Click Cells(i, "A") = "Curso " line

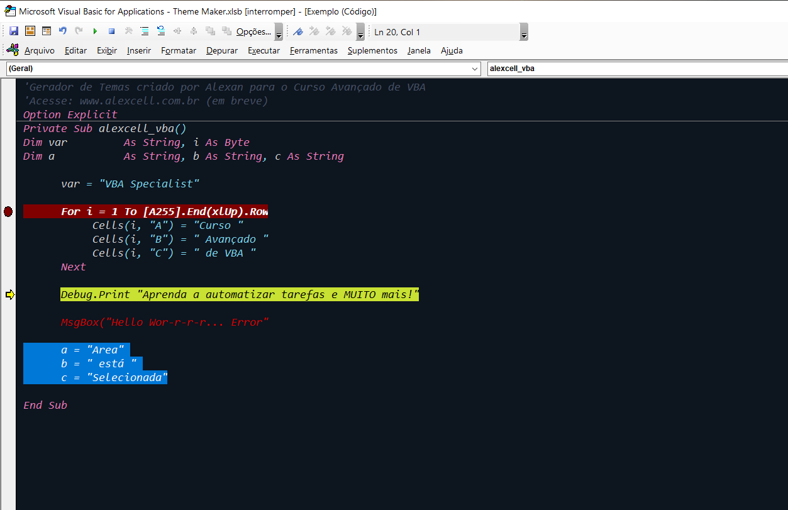tap(168, 225)
